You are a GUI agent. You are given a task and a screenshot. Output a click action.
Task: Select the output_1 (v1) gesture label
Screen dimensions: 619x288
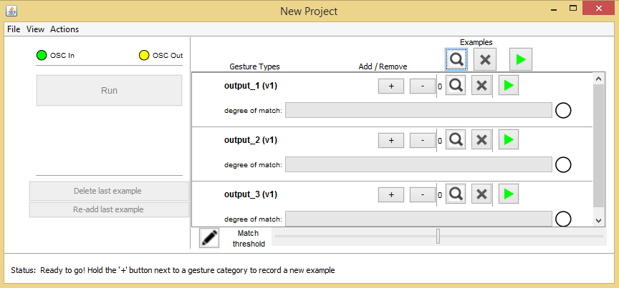tap(251, 86)
